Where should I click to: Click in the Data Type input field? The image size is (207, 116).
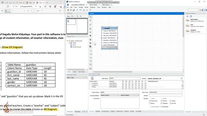click(x=166, y=92)
